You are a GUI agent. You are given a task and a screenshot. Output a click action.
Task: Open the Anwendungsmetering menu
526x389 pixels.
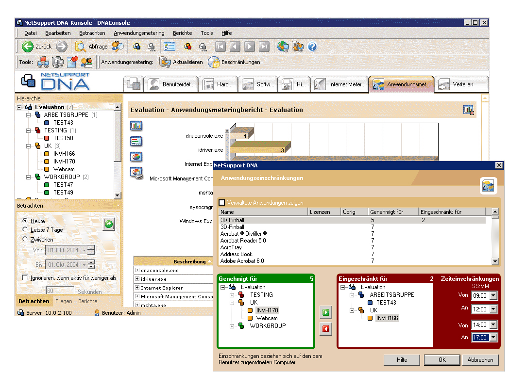(x=139, y=33)
